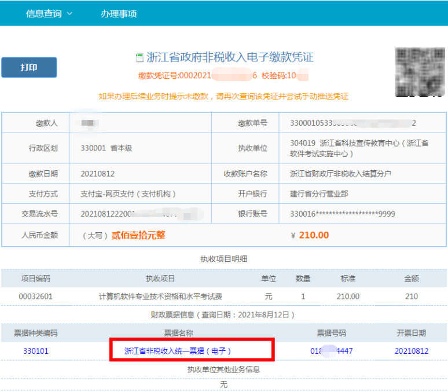Expand the 信息查询 dropdown menu
Image resolution: width=448 pixels, height=392 pixels.
click(49, 13)
